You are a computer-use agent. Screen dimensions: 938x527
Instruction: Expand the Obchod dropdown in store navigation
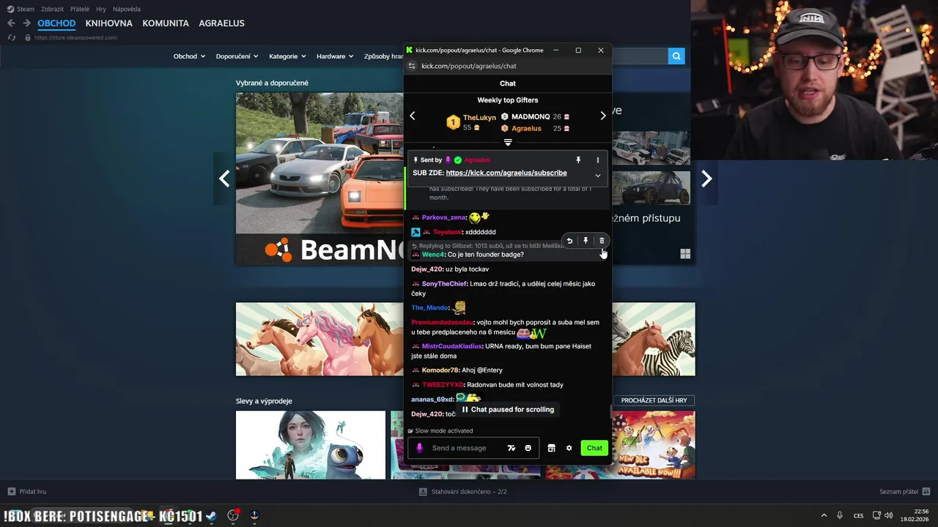point(189,56)
